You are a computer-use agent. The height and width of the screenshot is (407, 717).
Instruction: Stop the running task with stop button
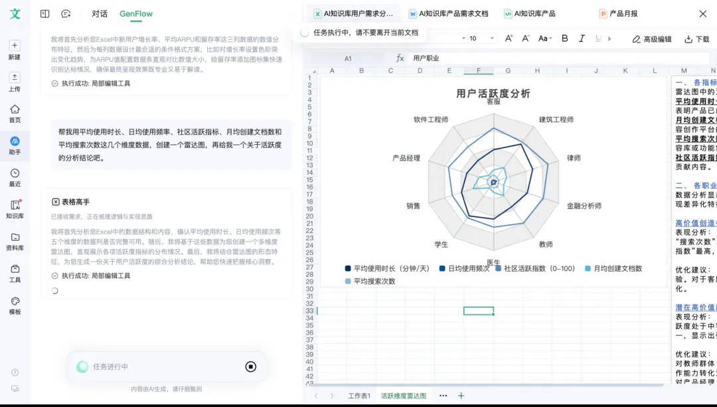(x=250, y=366)
